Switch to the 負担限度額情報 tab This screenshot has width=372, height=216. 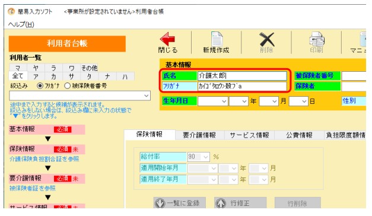(345, 135)
